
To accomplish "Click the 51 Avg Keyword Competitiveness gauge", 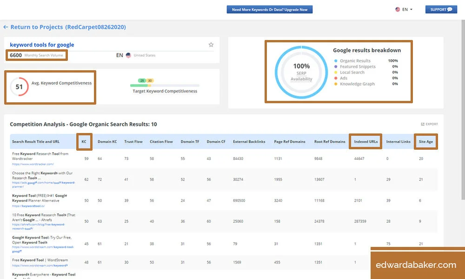I will click(19, 86).
